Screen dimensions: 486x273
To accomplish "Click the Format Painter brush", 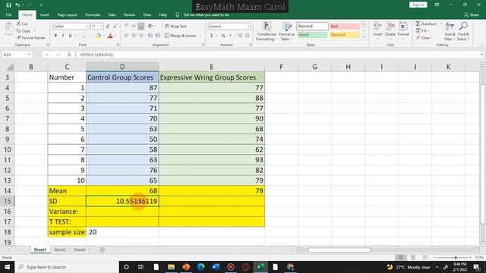I will click(x=31, y=38).
